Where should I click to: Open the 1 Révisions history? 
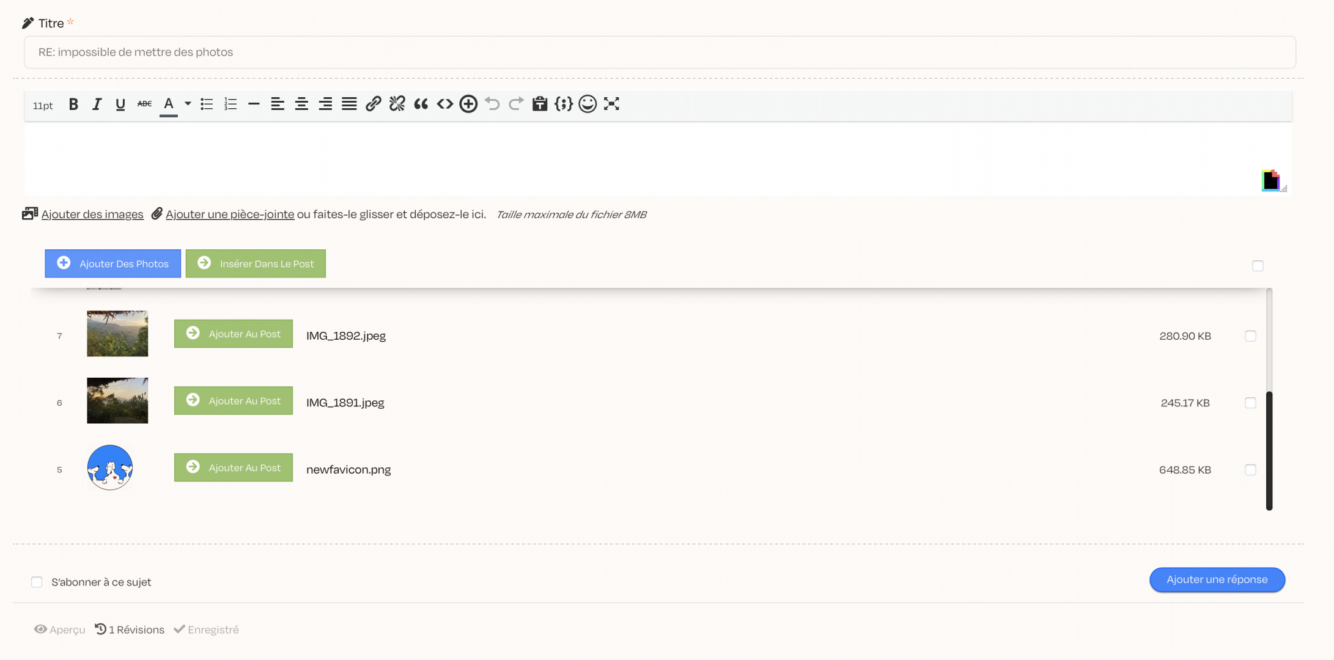tap(130, 629)
